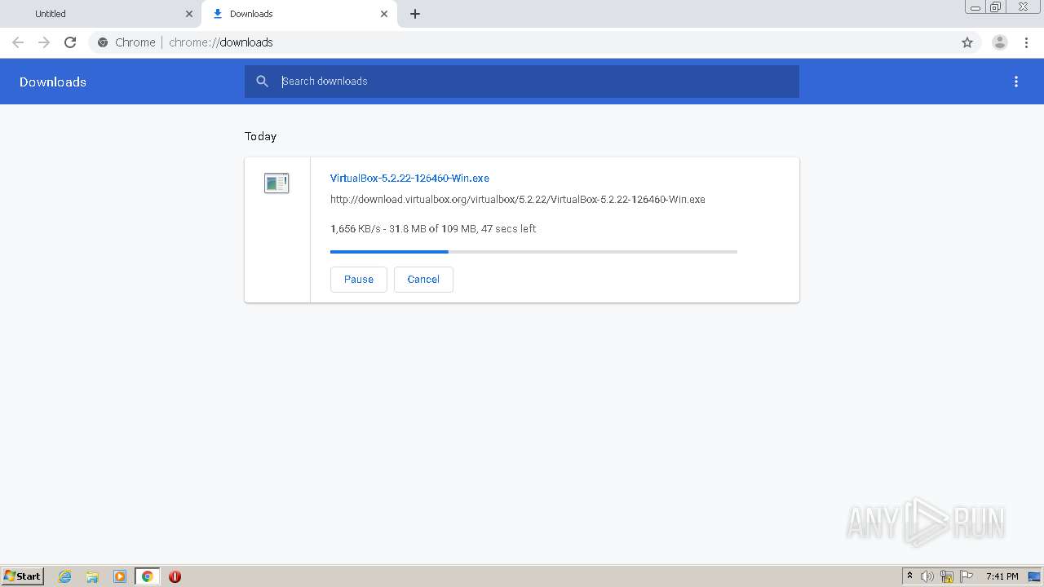Viewport: 1044px width, 587px height.
Task: Reload the page with refresh icon
Action: [x=70, y=42]
